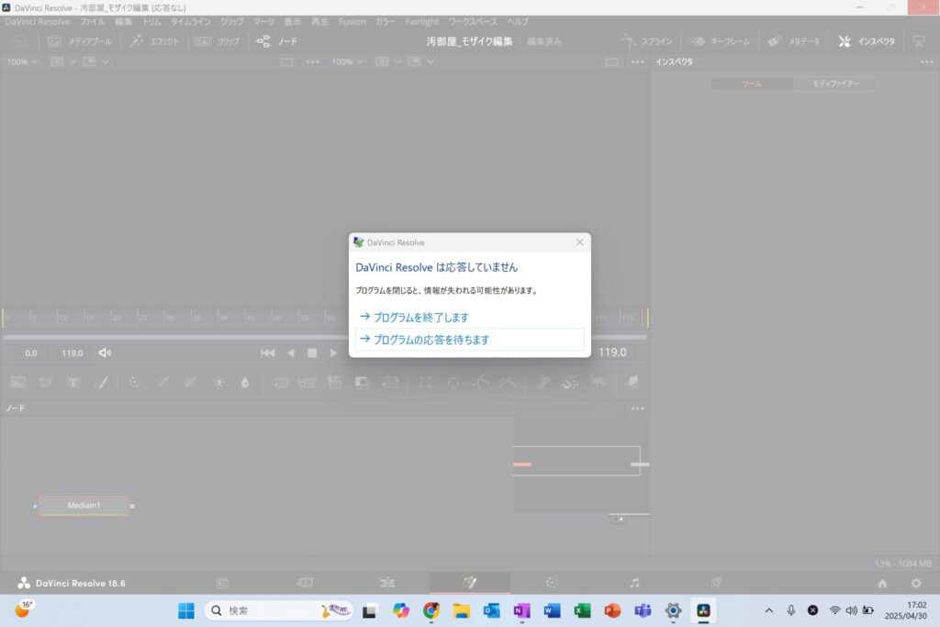Open the Deliver rocket page icon
940x627 pixels.
[x=716, y=583]
